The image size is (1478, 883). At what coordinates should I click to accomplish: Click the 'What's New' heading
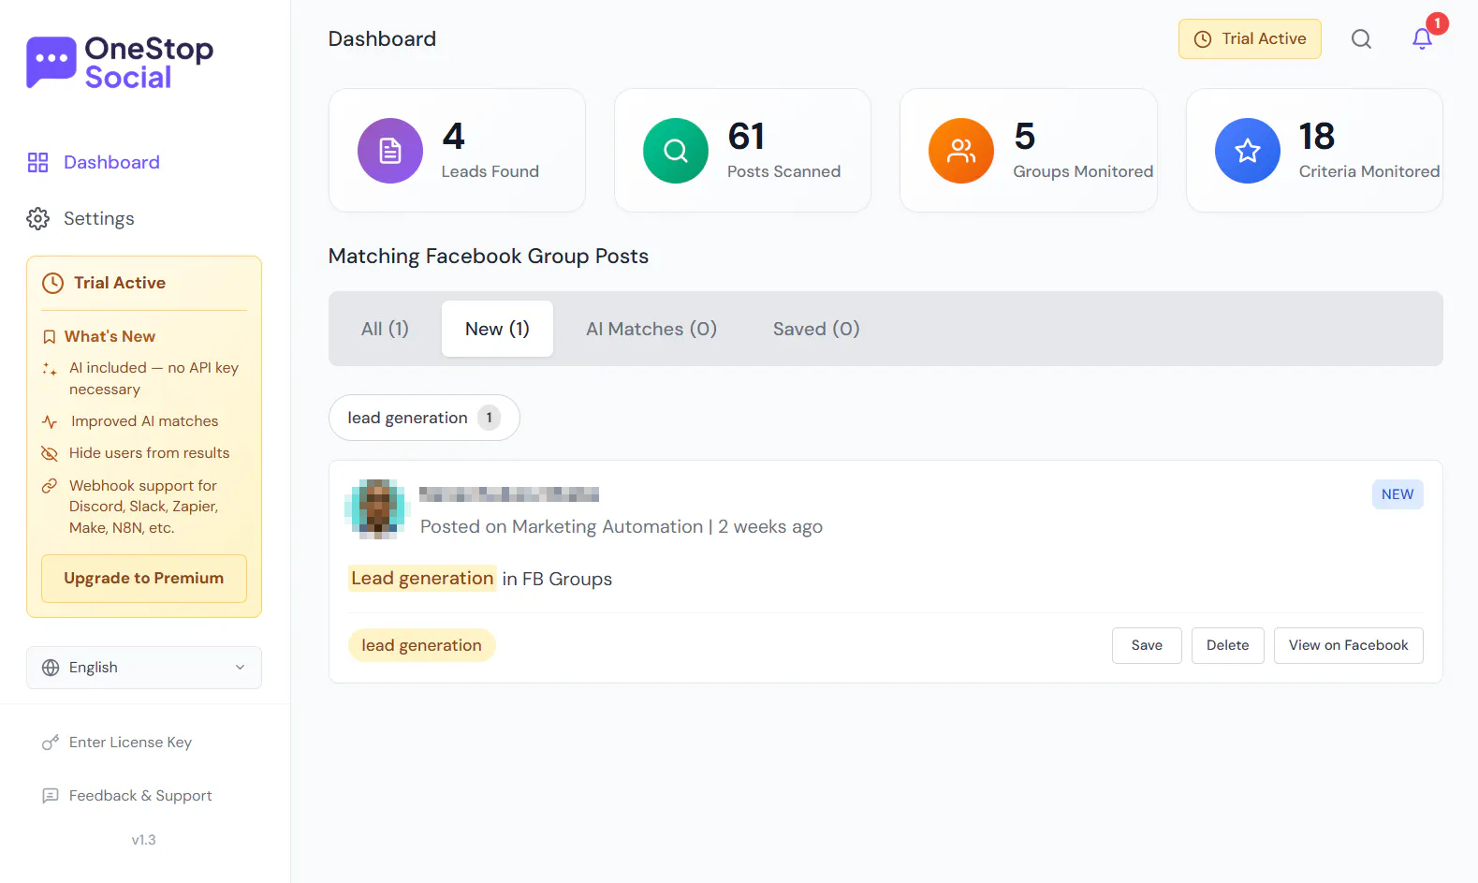tap(110, 337)
